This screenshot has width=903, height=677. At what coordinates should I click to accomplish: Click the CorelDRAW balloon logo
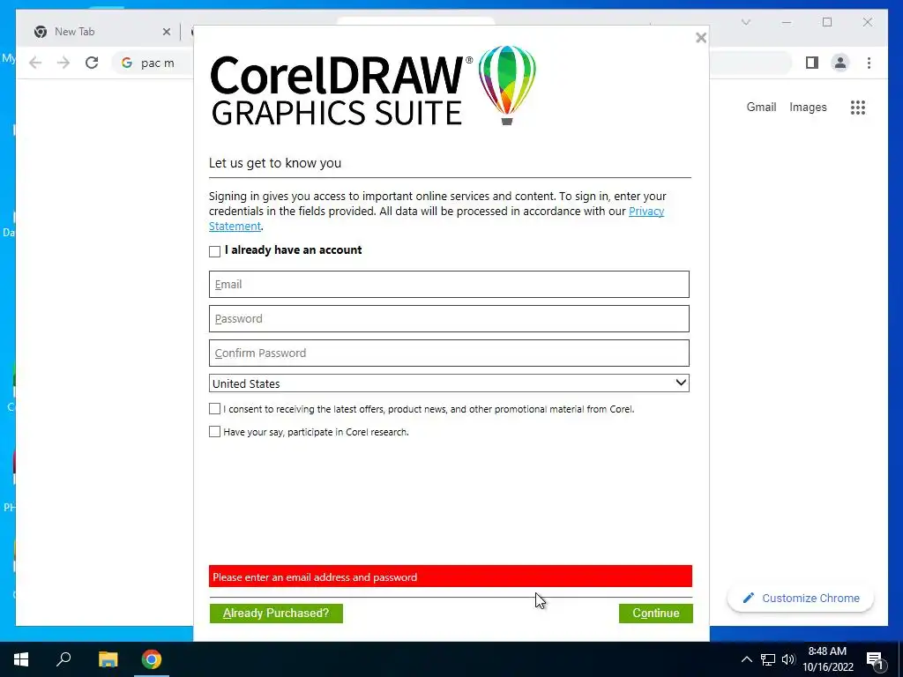click(x=507, y=85)
